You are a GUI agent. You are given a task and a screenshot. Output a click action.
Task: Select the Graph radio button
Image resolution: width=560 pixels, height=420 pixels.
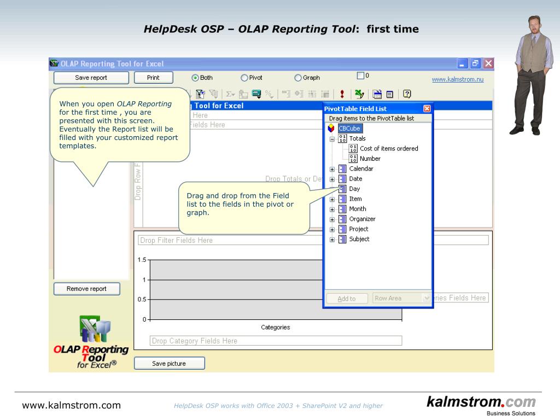click(x=298, y=78)
